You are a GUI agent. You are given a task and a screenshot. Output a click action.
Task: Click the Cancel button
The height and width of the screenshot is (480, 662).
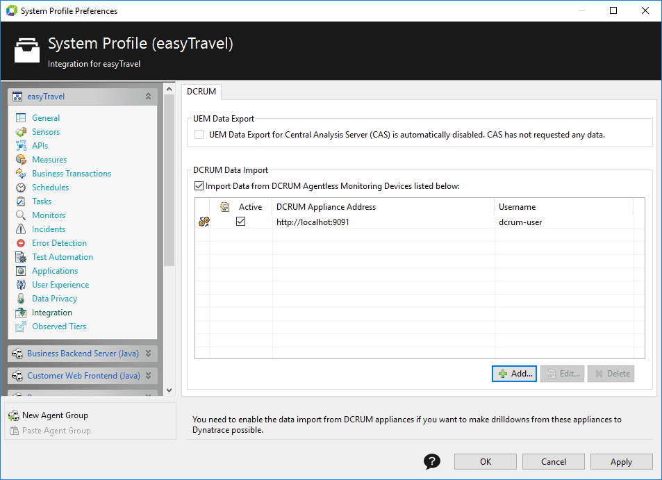click(554, 462)
